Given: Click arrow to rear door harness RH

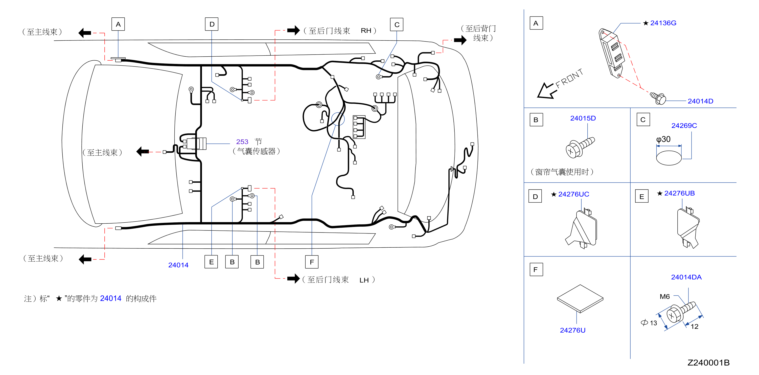Looking at the screenshot, I should point(293,30).
